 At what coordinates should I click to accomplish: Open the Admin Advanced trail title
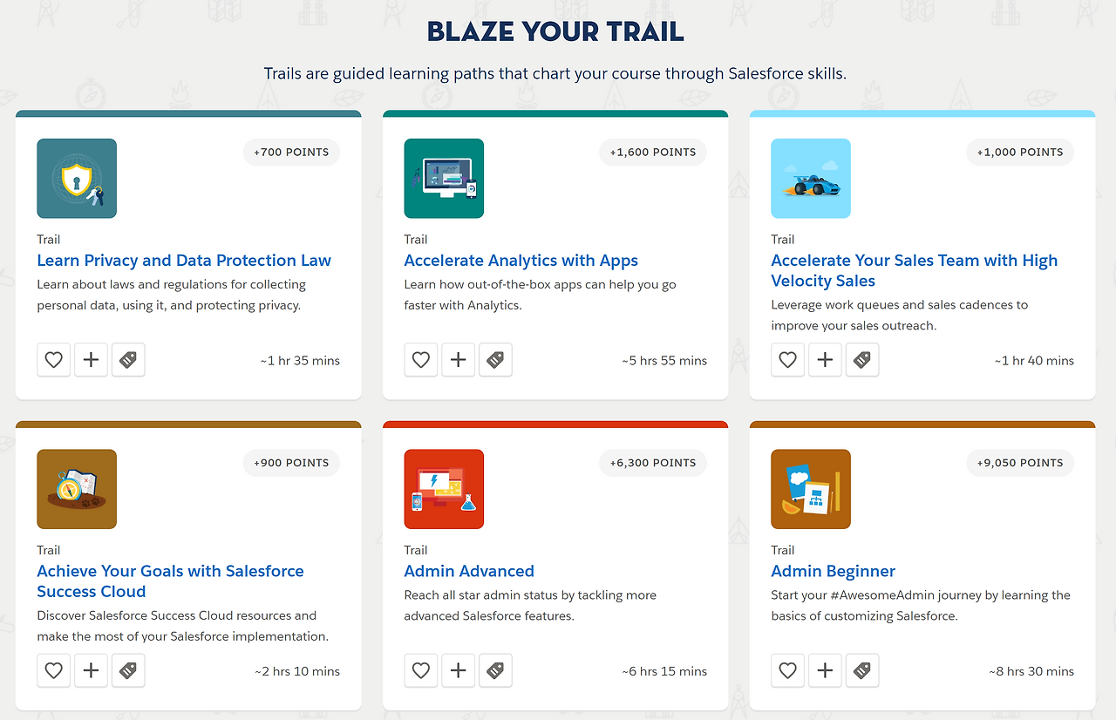469,572
